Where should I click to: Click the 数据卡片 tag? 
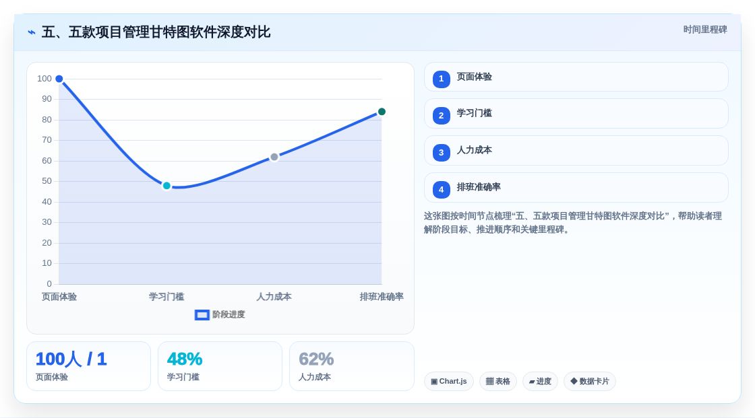[x=590, y=382]
